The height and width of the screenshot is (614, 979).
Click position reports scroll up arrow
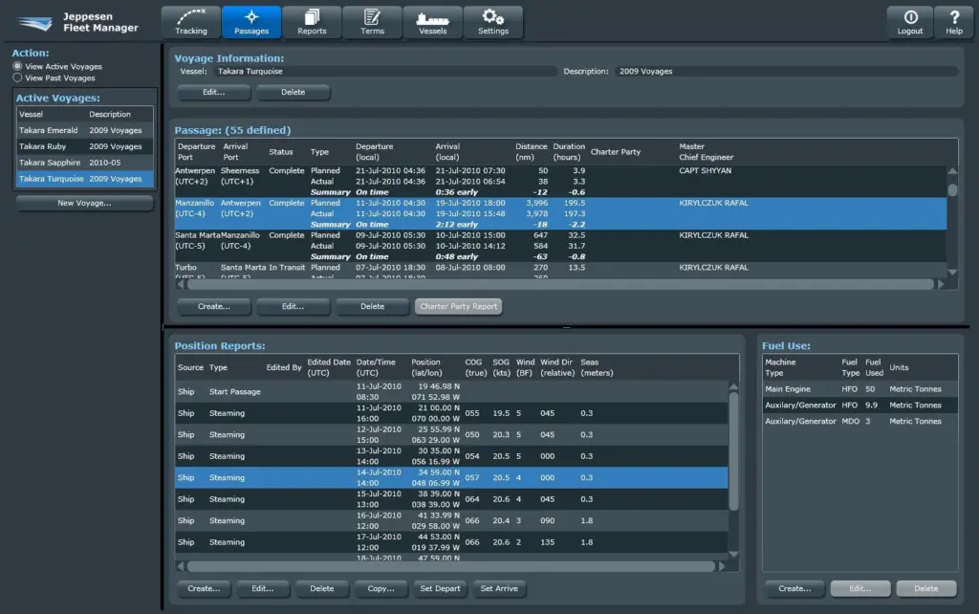[x=733, y=386]
